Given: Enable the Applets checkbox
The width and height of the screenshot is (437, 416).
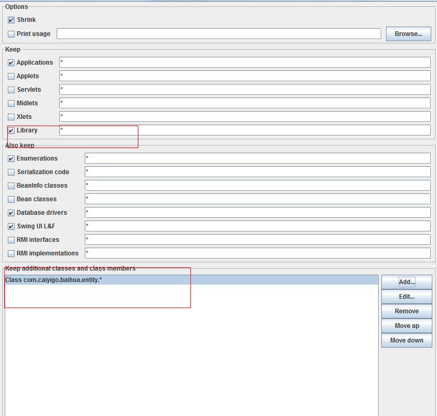Looking at the screenshot, I should pos(11,76).
